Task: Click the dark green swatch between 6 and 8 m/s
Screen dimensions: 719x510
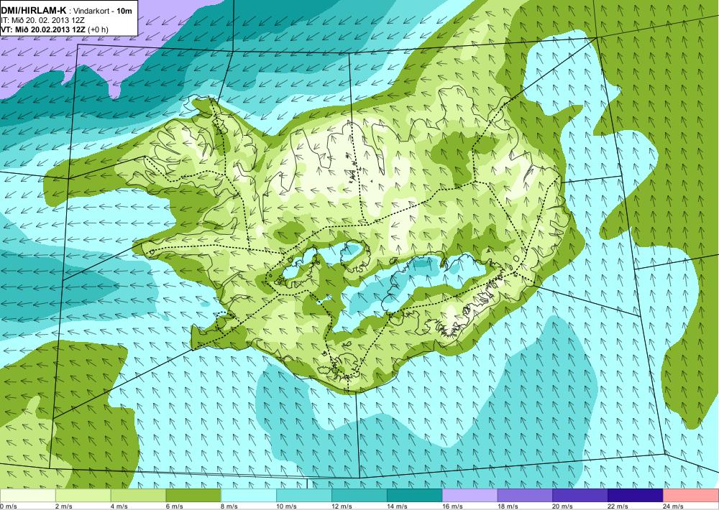Action: pyautogui.click(x=193, y=496)
